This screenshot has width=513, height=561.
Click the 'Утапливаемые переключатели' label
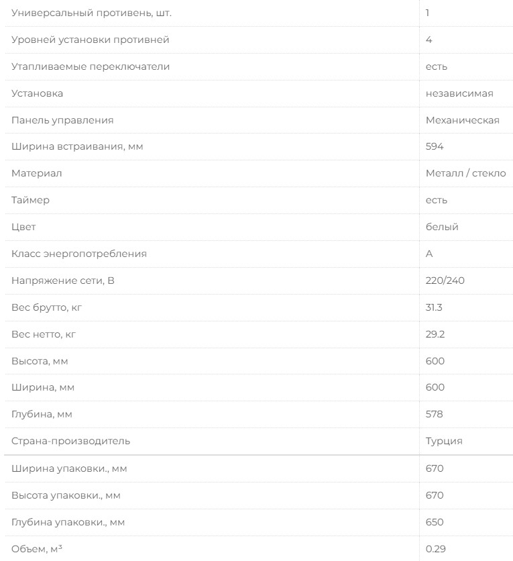(91, 66)
